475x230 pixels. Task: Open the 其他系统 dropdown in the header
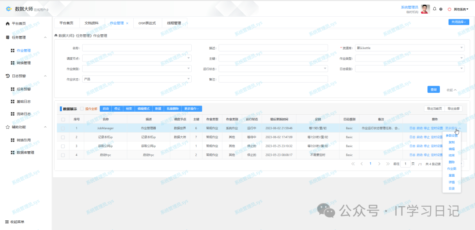[x=461, y=9]
